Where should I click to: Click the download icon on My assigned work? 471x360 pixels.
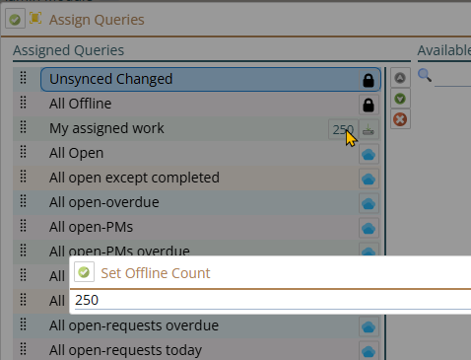tap(369, 129)
